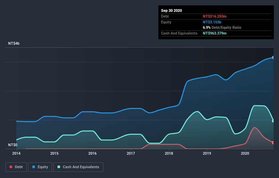Toggle the Debt legend button

16,167
